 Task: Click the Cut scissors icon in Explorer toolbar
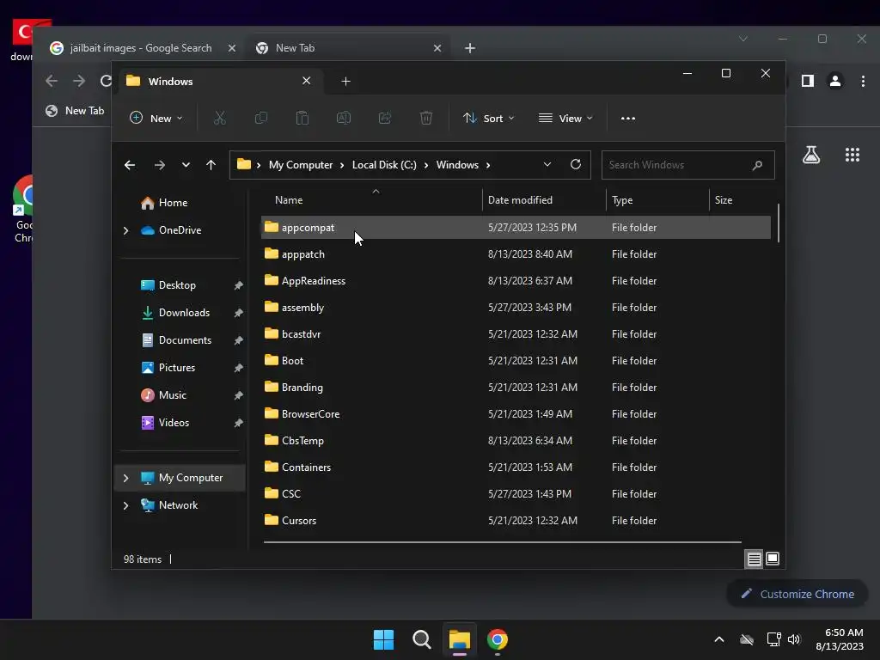[219, 118]
